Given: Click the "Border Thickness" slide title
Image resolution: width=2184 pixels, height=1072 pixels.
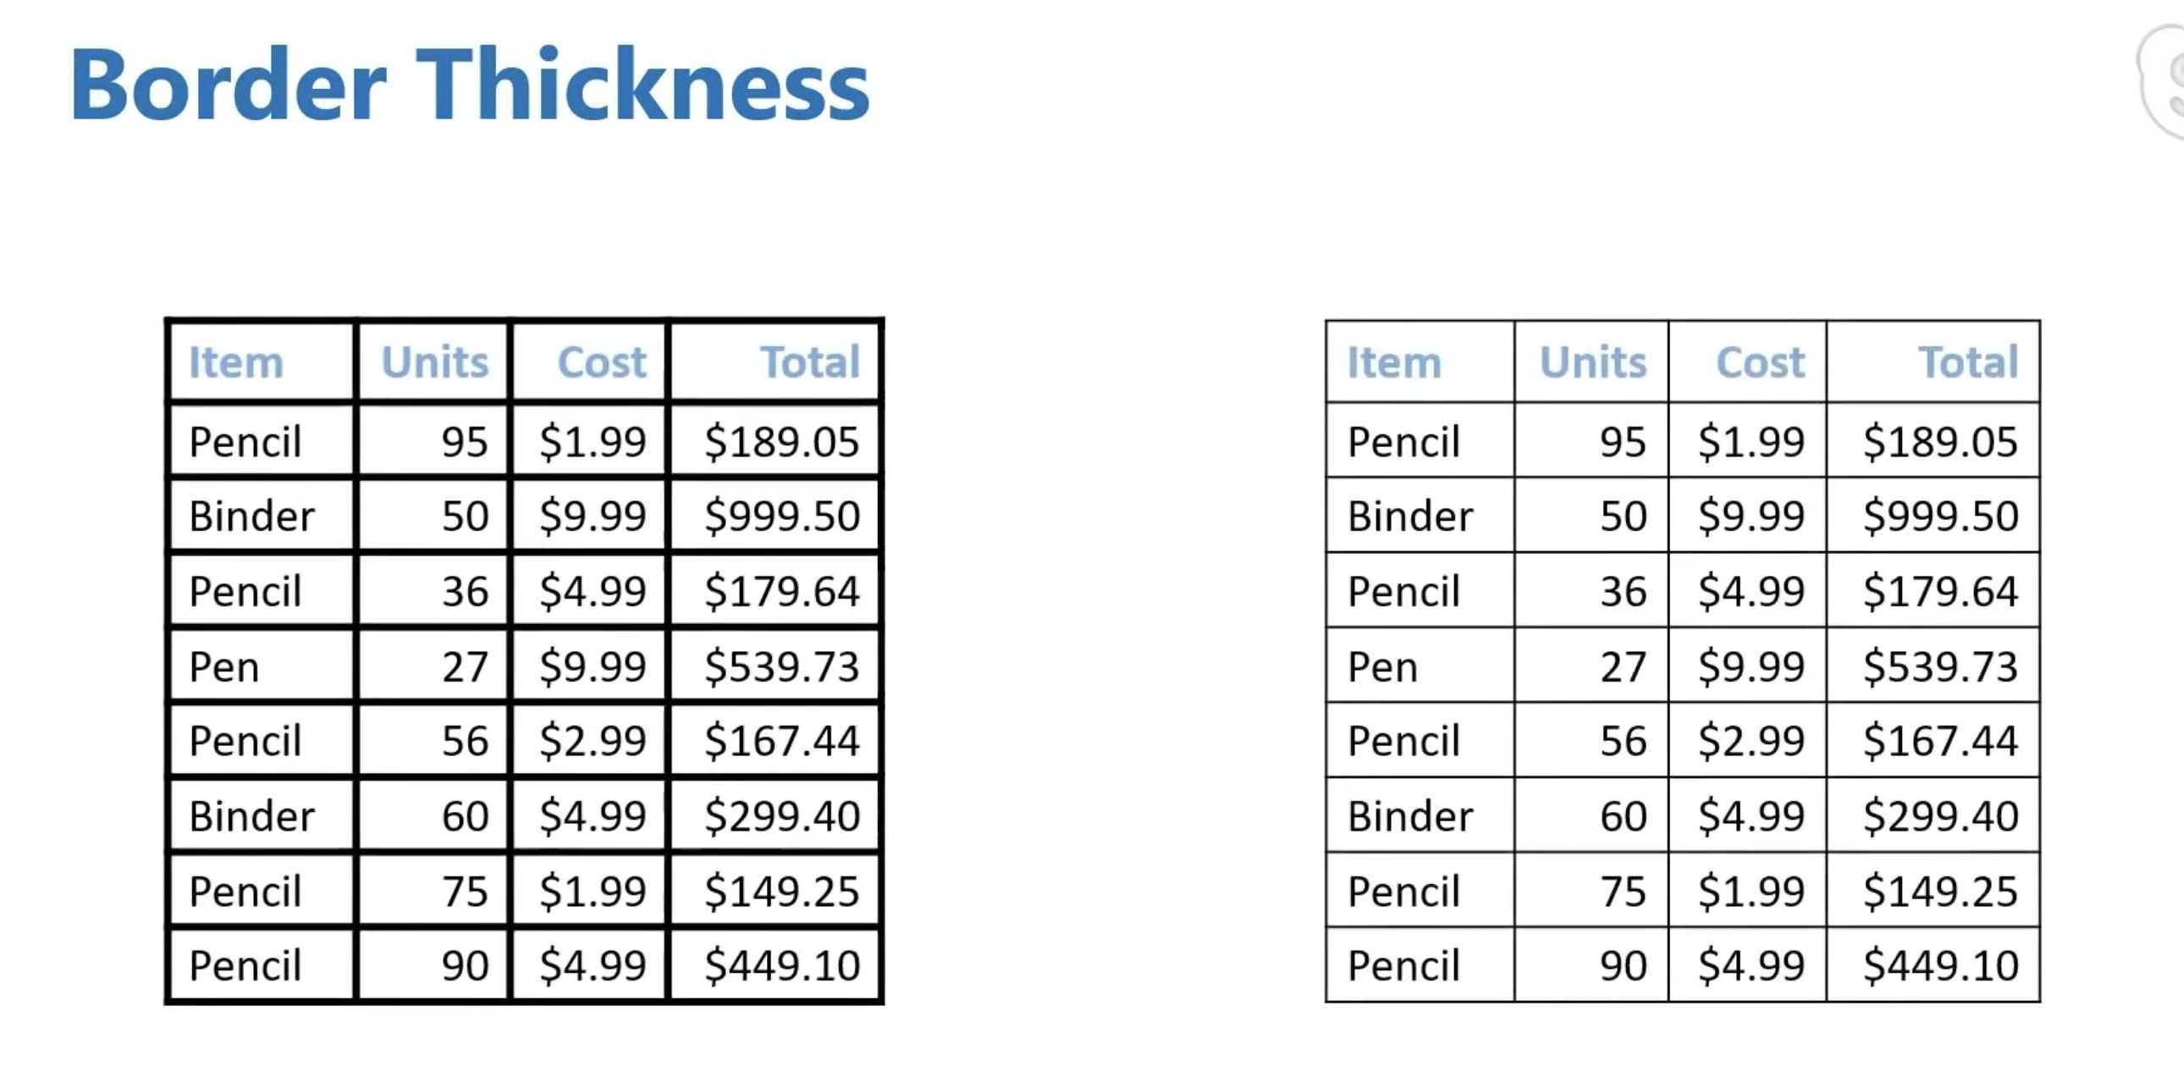Looking at the screenshot, I should coord(470,86).
